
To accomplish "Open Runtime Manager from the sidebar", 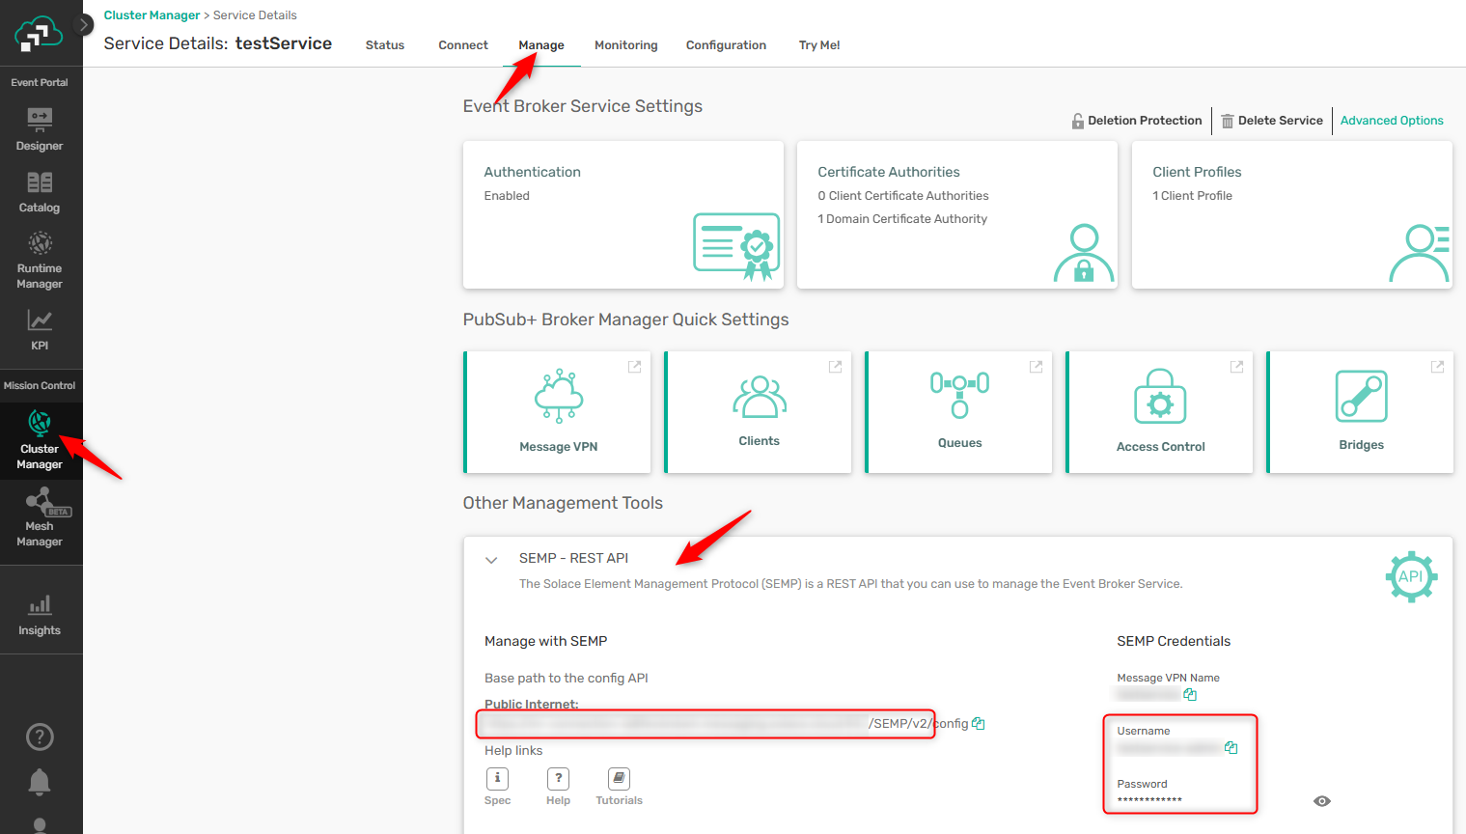I will pyautogui.click(x=40, y=260).
